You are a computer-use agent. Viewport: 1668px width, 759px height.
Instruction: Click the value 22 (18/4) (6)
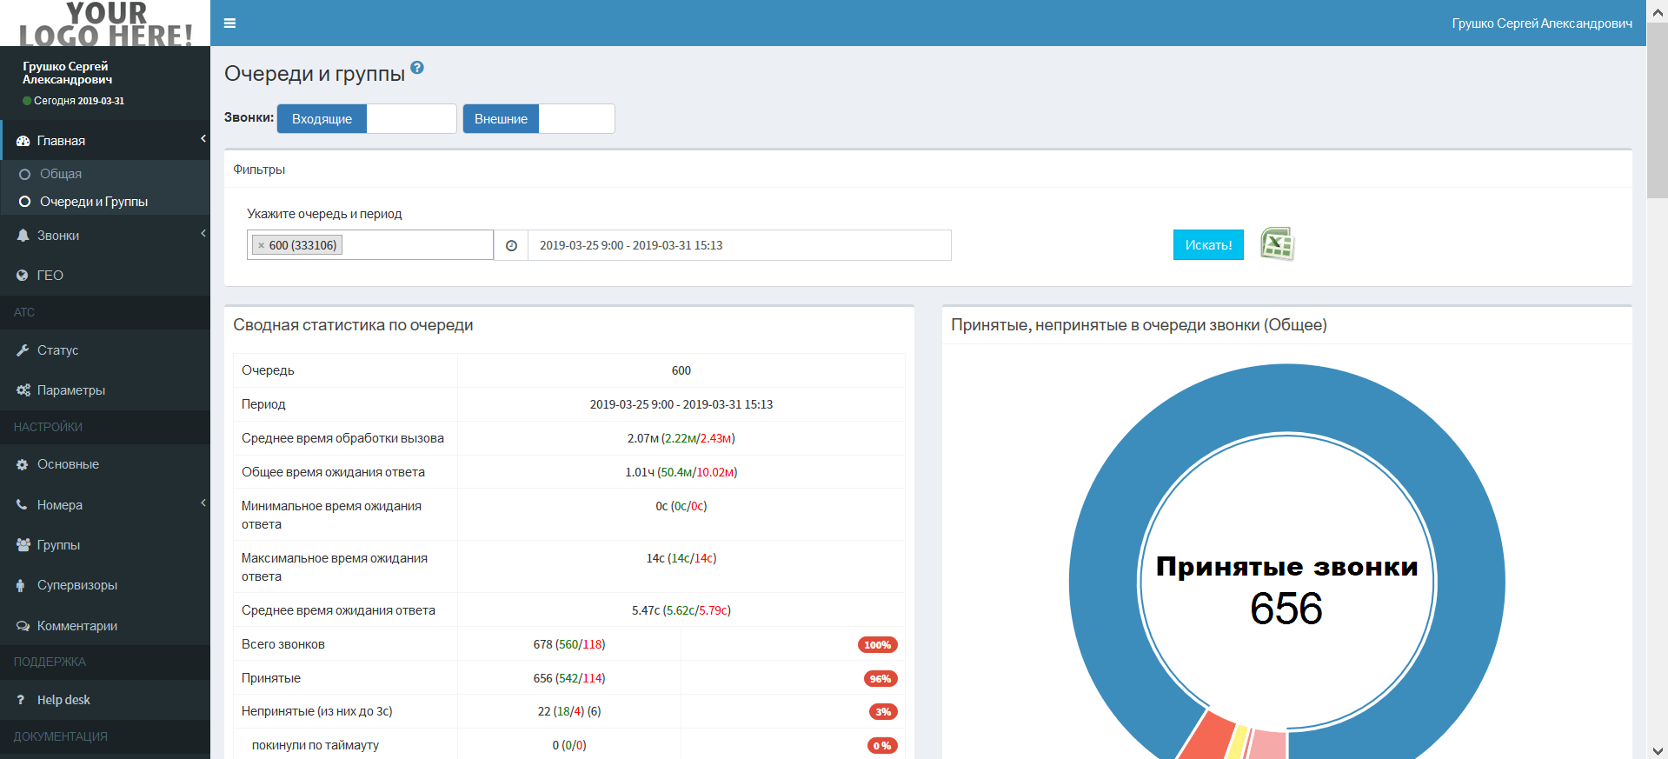(569, 711)
